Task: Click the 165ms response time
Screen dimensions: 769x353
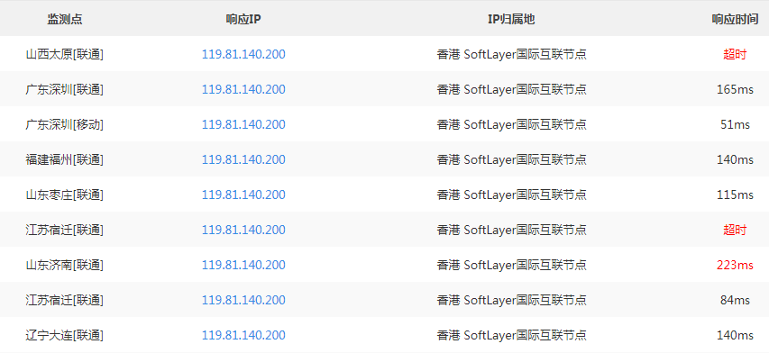Action: click(x=735, y=89)
